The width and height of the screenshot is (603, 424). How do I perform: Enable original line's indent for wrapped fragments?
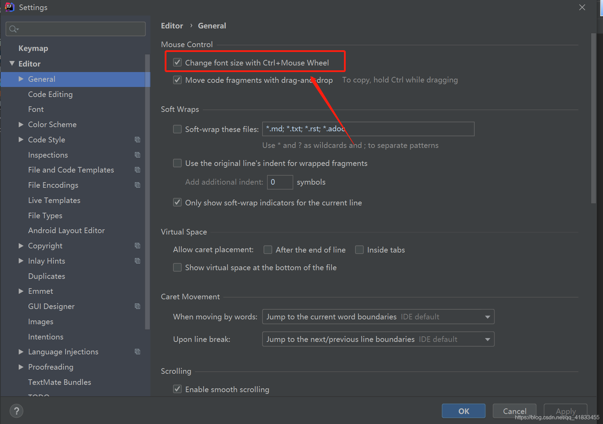[177, 163]
